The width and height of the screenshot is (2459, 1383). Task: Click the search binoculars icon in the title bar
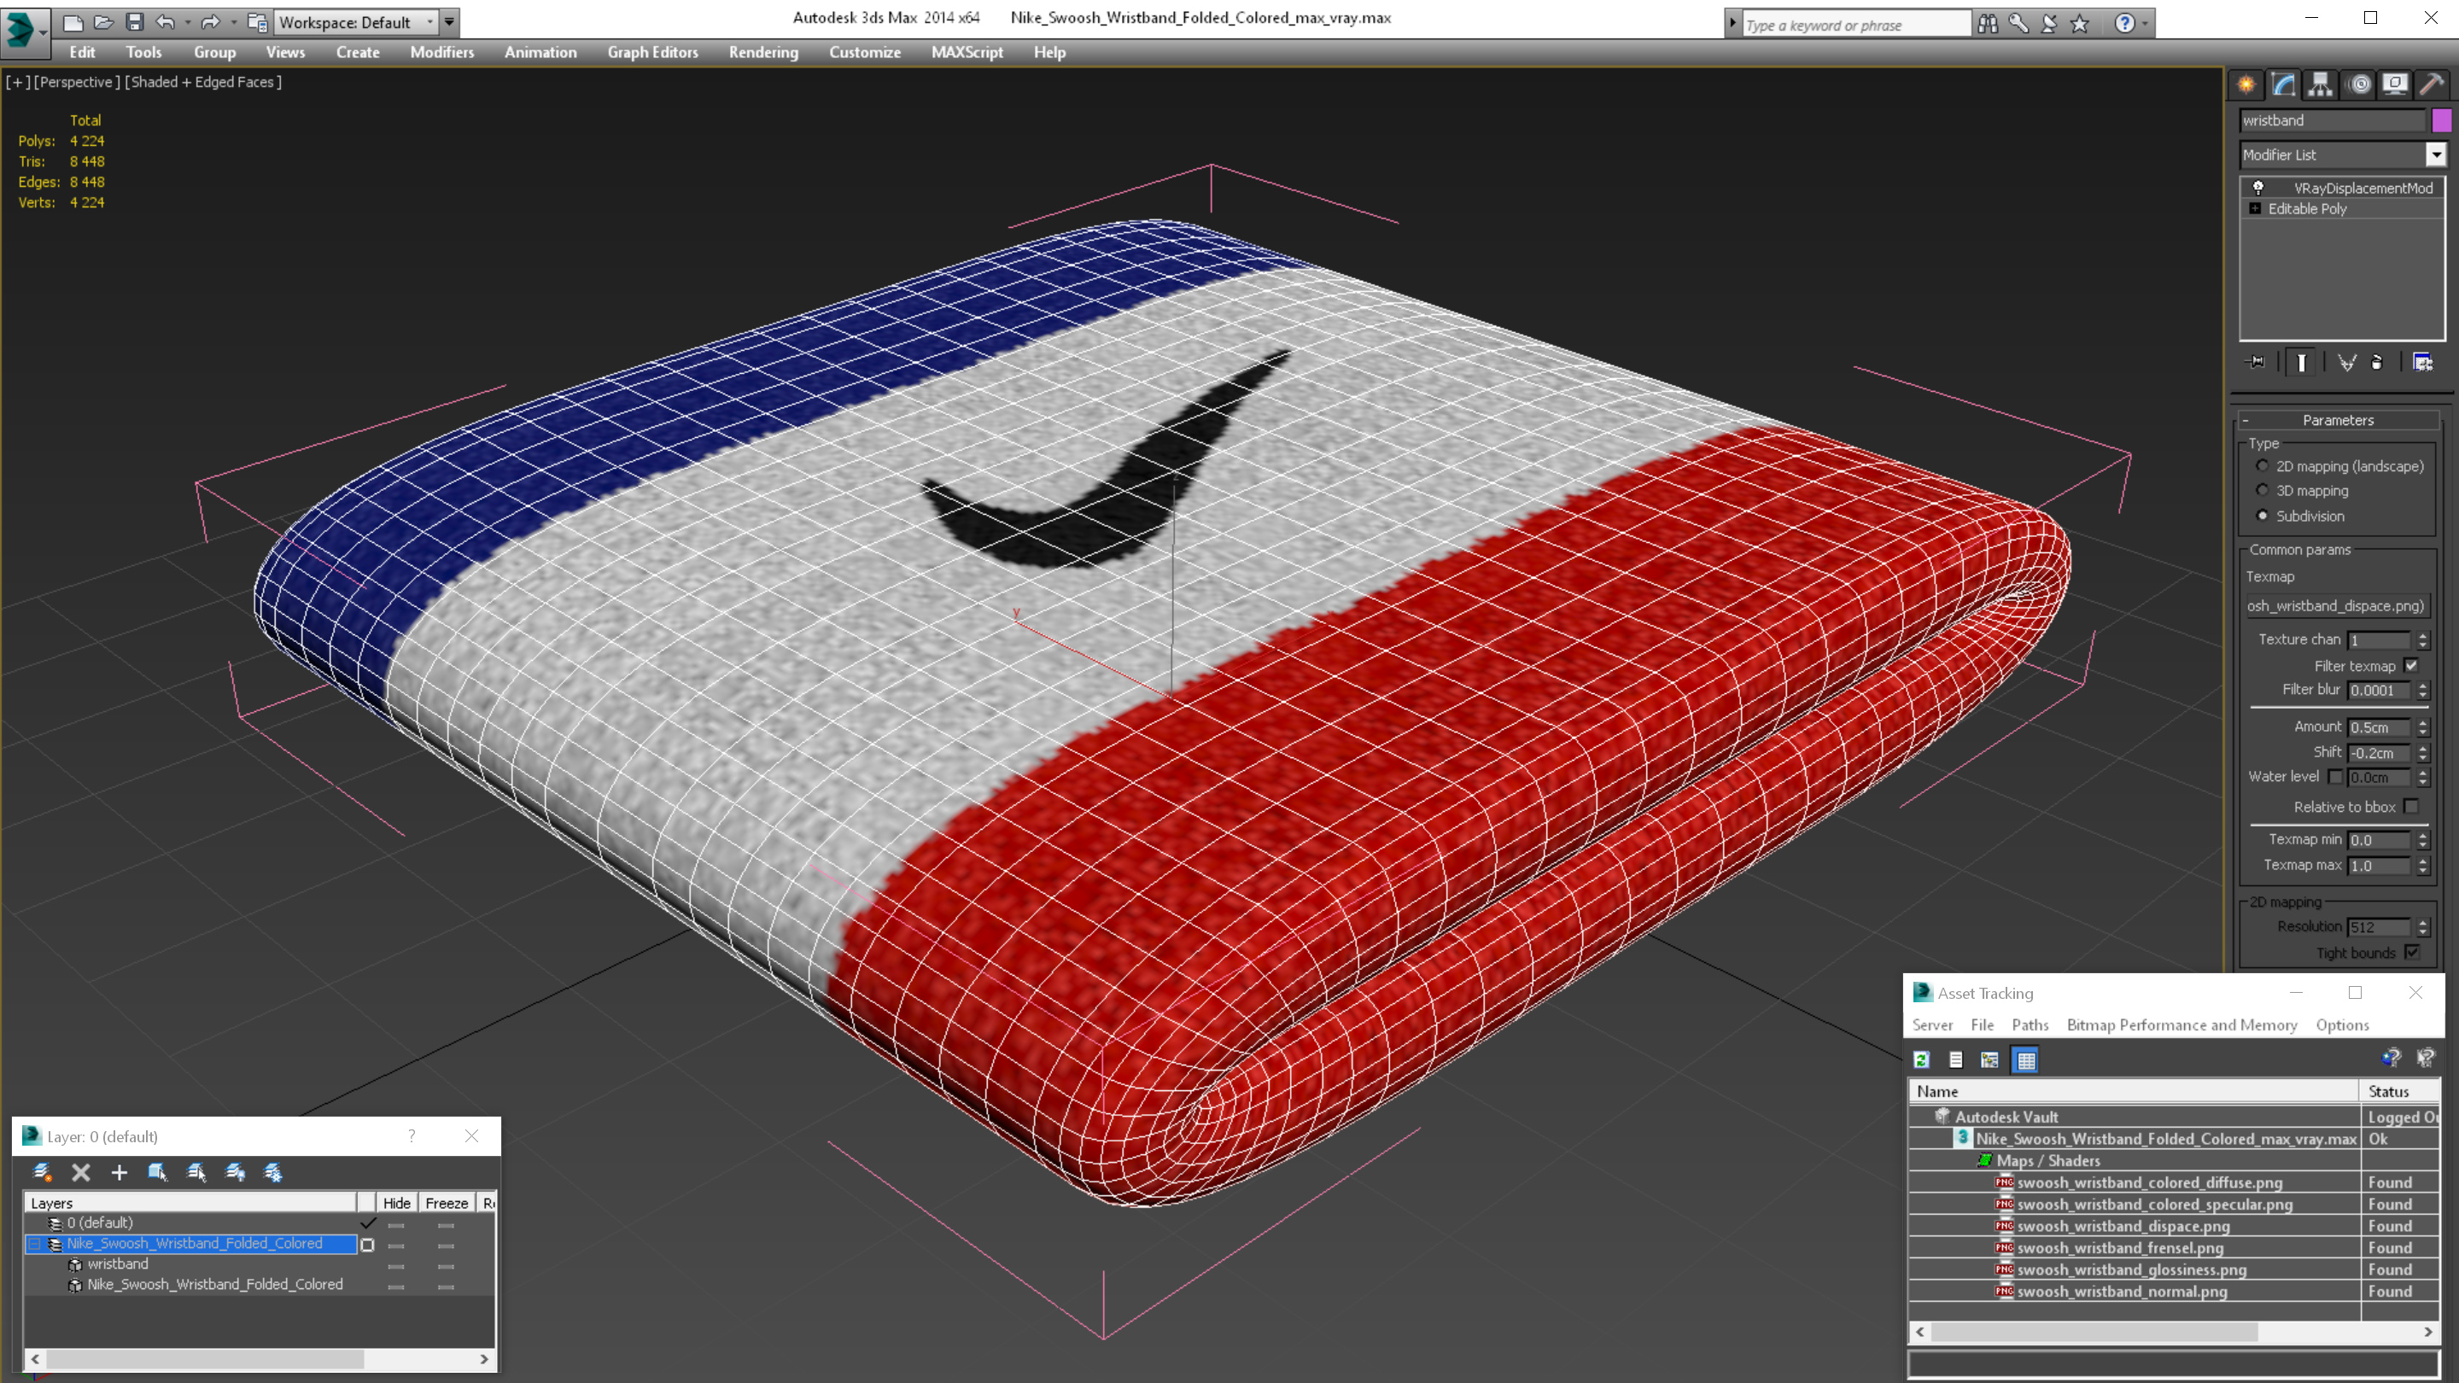tap(1989, 23)
